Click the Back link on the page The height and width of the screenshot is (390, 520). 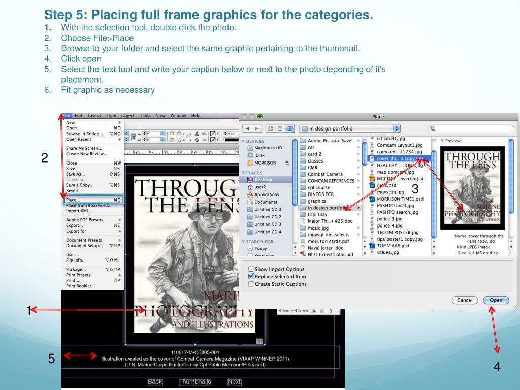click(x=155, y=382)
